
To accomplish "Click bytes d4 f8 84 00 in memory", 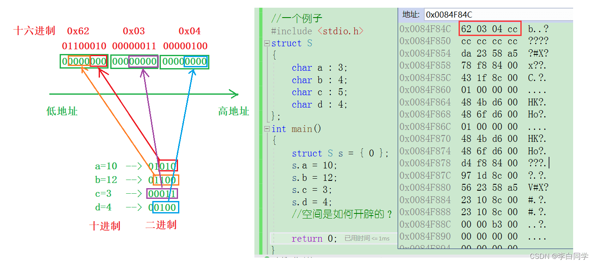I will tap(489, 163).
